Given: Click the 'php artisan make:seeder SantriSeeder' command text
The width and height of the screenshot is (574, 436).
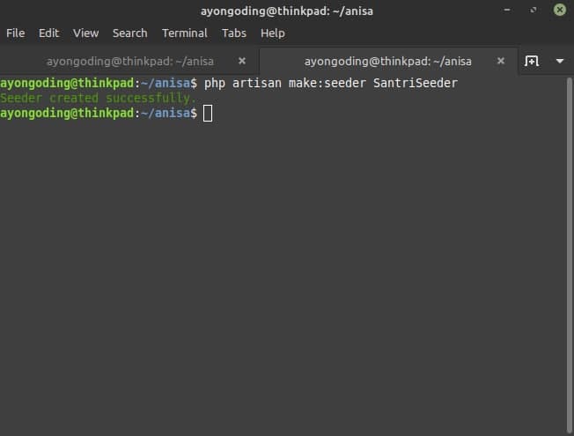Looking at the screenshot, I should click(x=331, y=83).
